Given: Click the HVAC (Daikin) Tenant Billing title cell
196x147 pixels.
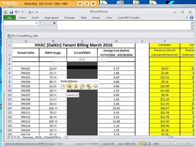Looking at the screenshot, I should coord(73,45).
